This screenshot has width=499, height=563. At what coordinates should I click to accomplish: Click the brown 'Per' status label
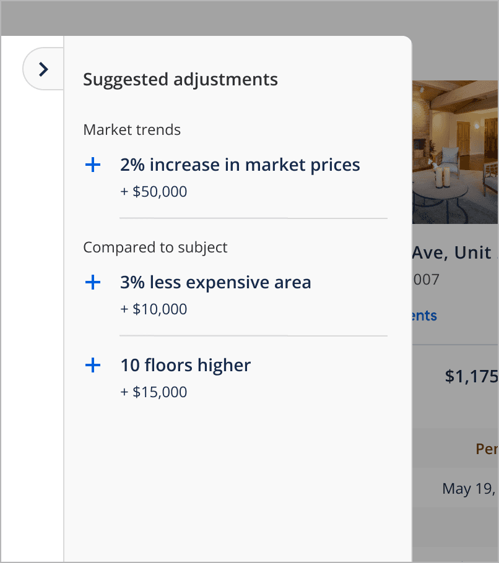[487, 449]
